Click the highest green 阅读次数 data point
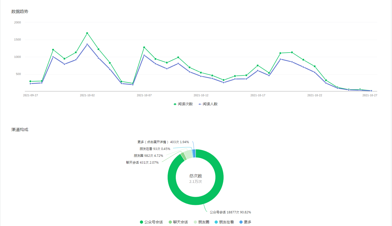The height and width of the screenshot is (226, 392). pos(87,33)
